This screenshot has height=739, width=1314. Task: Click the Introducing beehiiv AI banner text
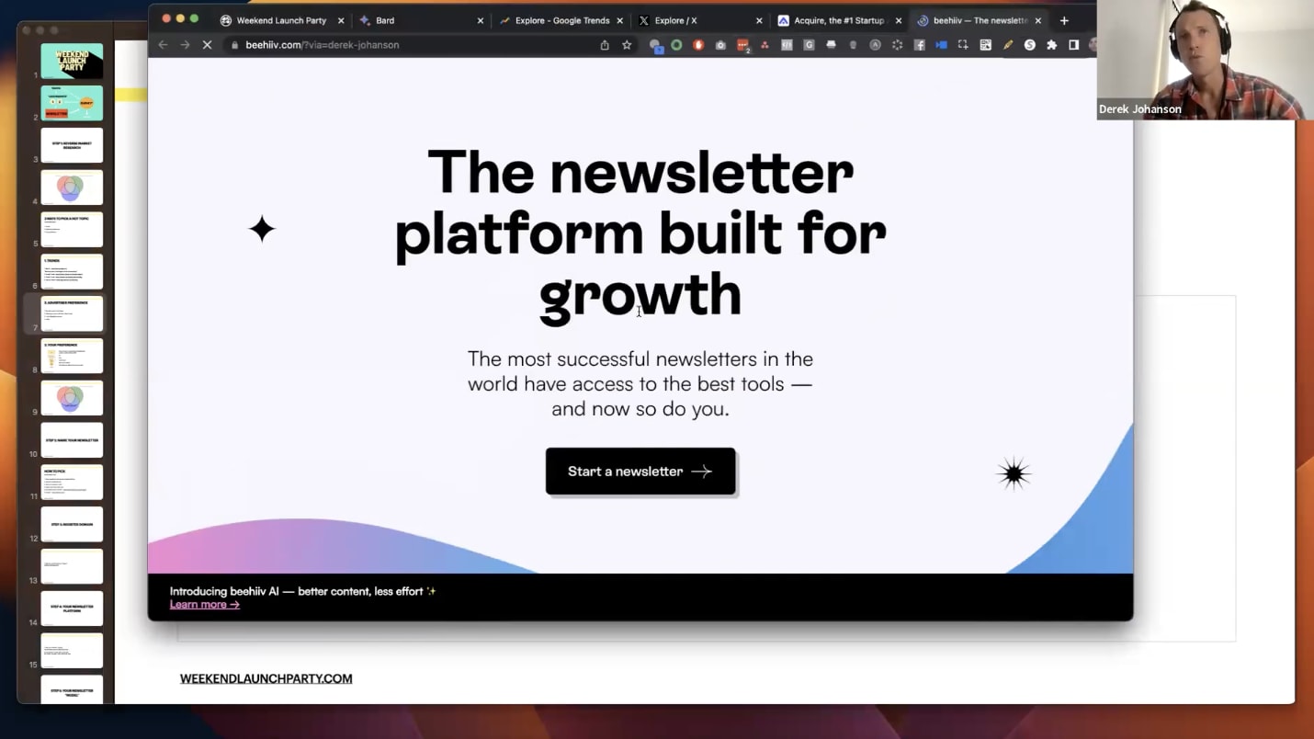point(303,591)
